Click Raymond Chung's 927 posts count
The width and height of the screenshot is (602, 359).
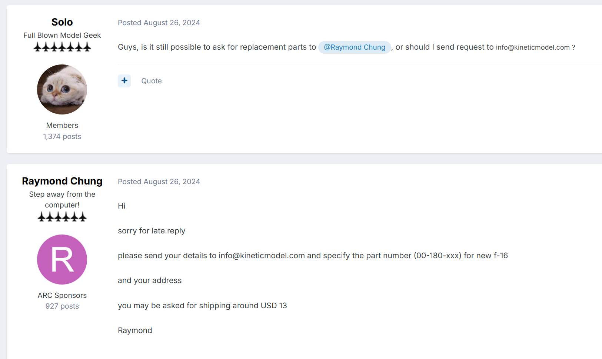point(62,306)
